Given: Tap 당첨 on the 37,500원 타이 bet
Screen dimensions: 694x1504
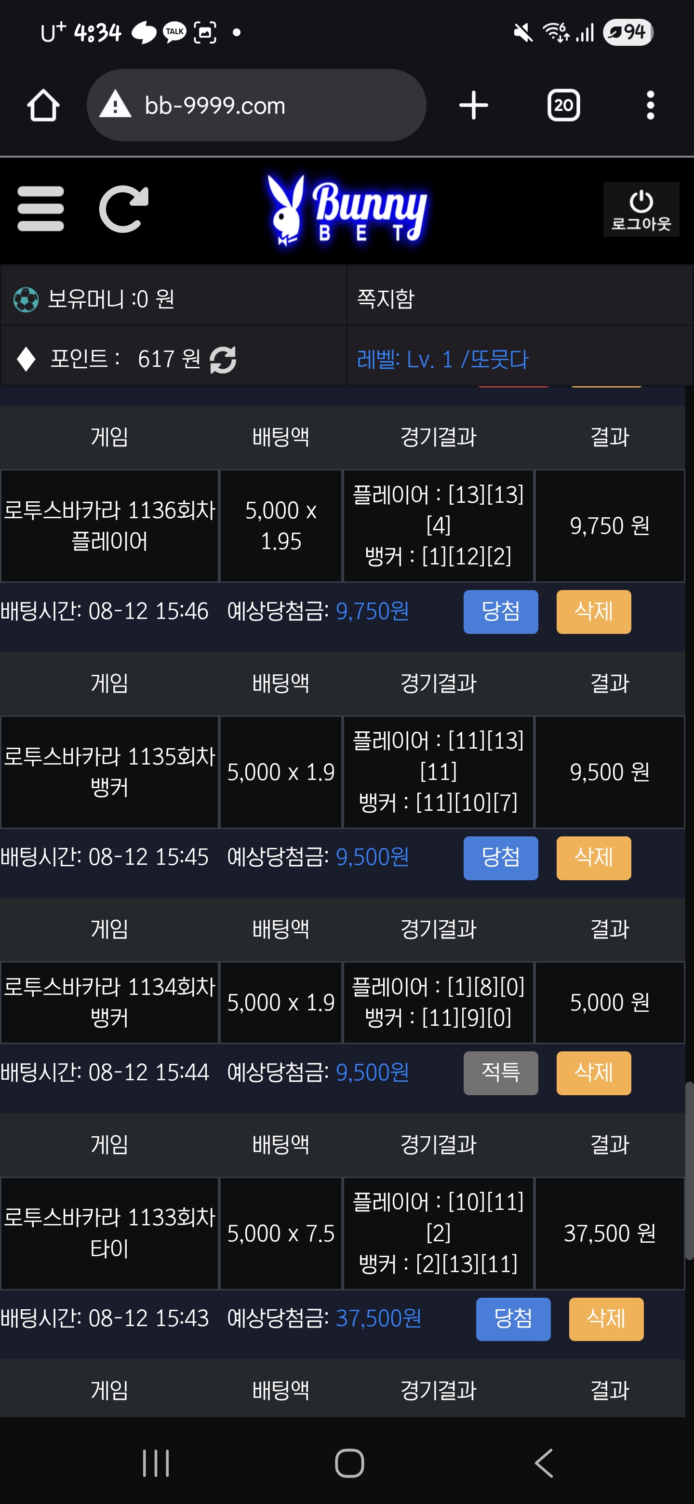Looking at the screenshot, I should [513, 1319].
